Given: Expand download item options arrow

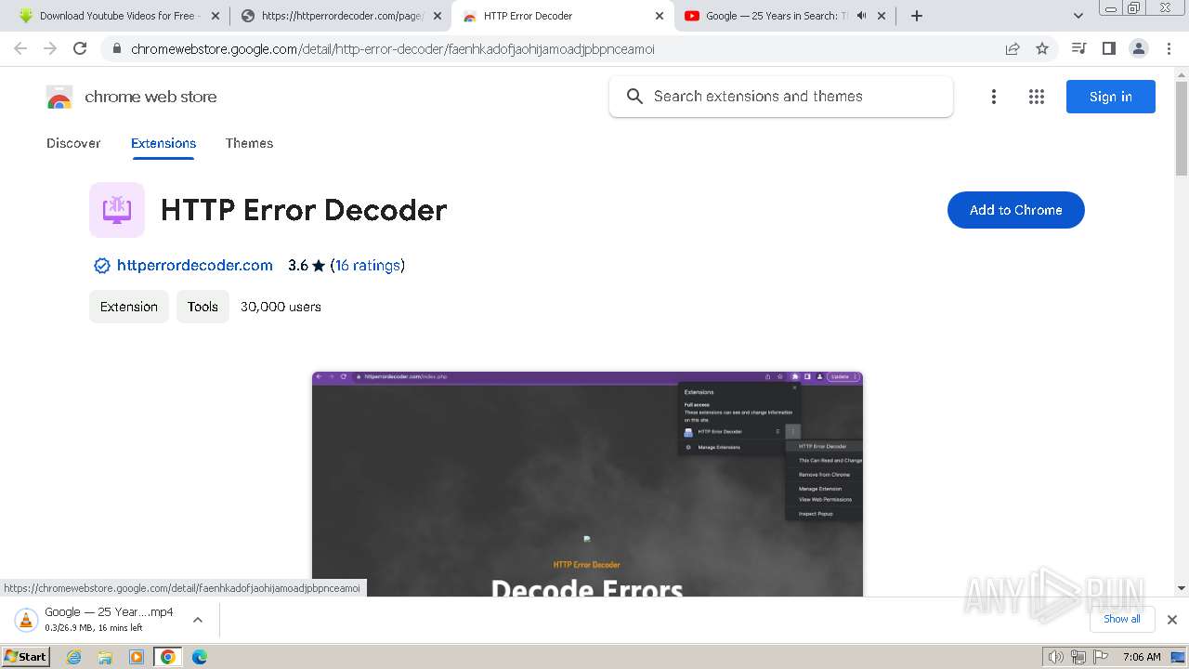Looking at the screenshot, I should 197,620.
